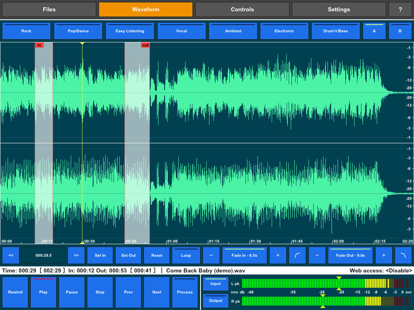Increase fade in time with plus
This screenshot has height=310, width=414.
[x=278, y=255]
